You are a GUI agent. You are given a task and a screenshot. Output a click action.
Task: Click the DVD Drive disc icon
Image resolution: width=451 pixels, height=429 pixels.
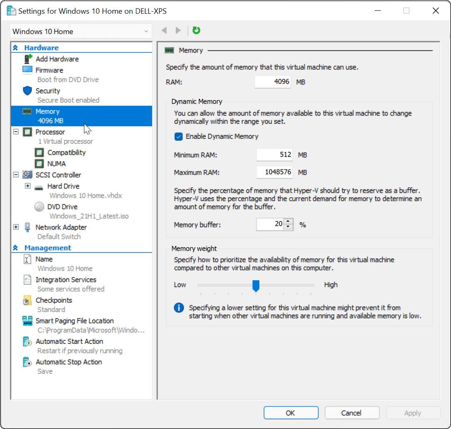coord(39,206)
